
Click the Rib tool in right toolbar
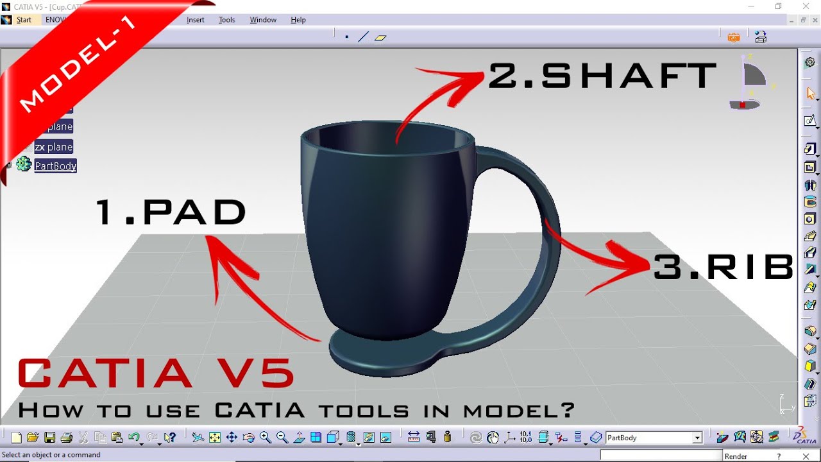click(810, 235)
